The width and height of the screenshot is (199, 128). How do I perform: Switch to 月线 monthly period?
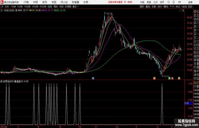click(61, 7)
